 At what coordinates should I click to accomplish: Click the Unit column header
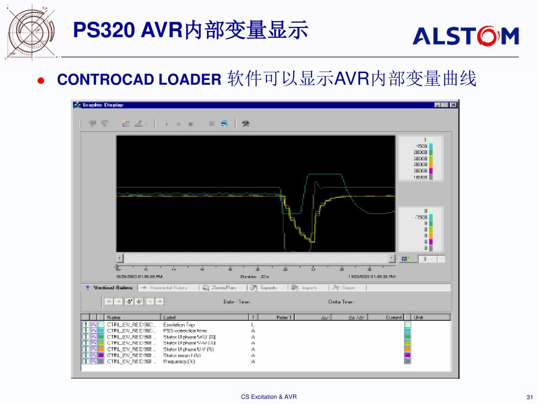431,317
